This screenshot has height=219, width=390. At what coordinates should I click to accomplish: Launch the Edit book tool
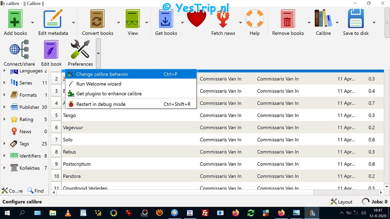pyautogui.click(x=51, y=50)
